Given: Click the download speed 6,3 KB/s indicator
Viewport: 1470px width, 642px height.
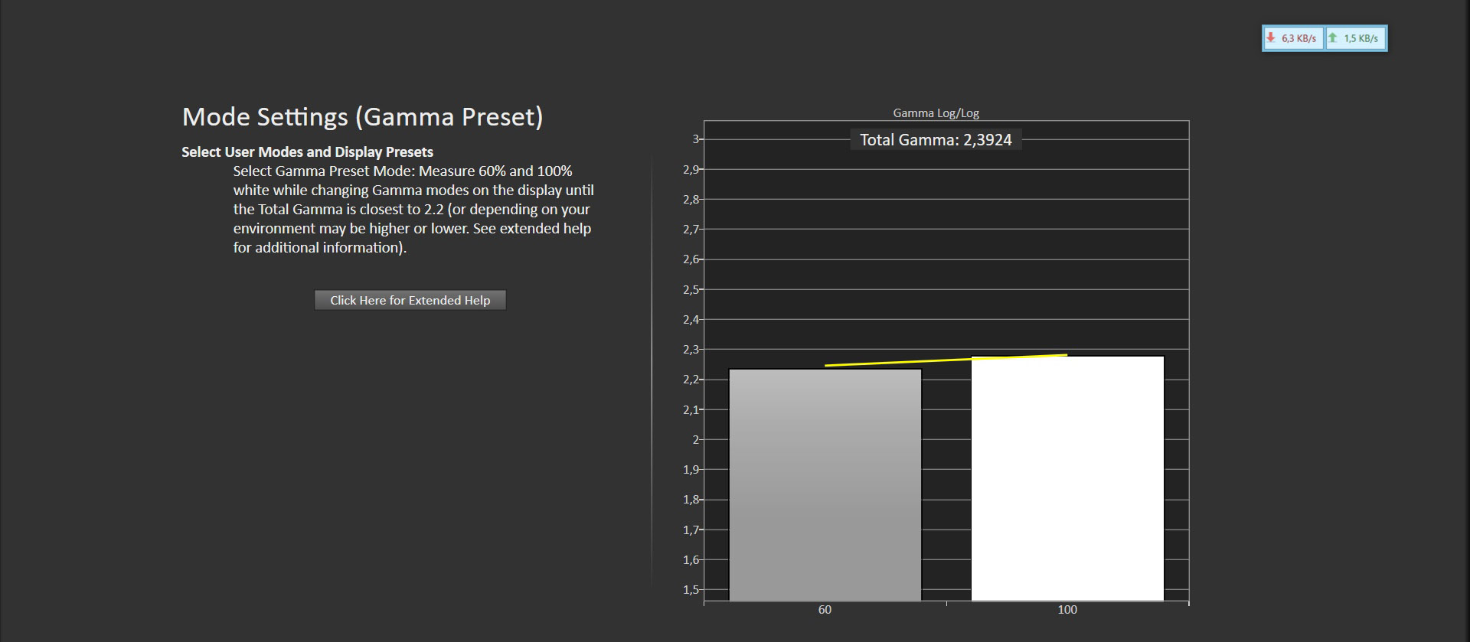Looking at the screenshot, I should click(1293, 38).
